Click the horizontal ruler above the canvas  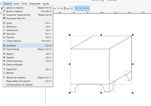(102, 13)
